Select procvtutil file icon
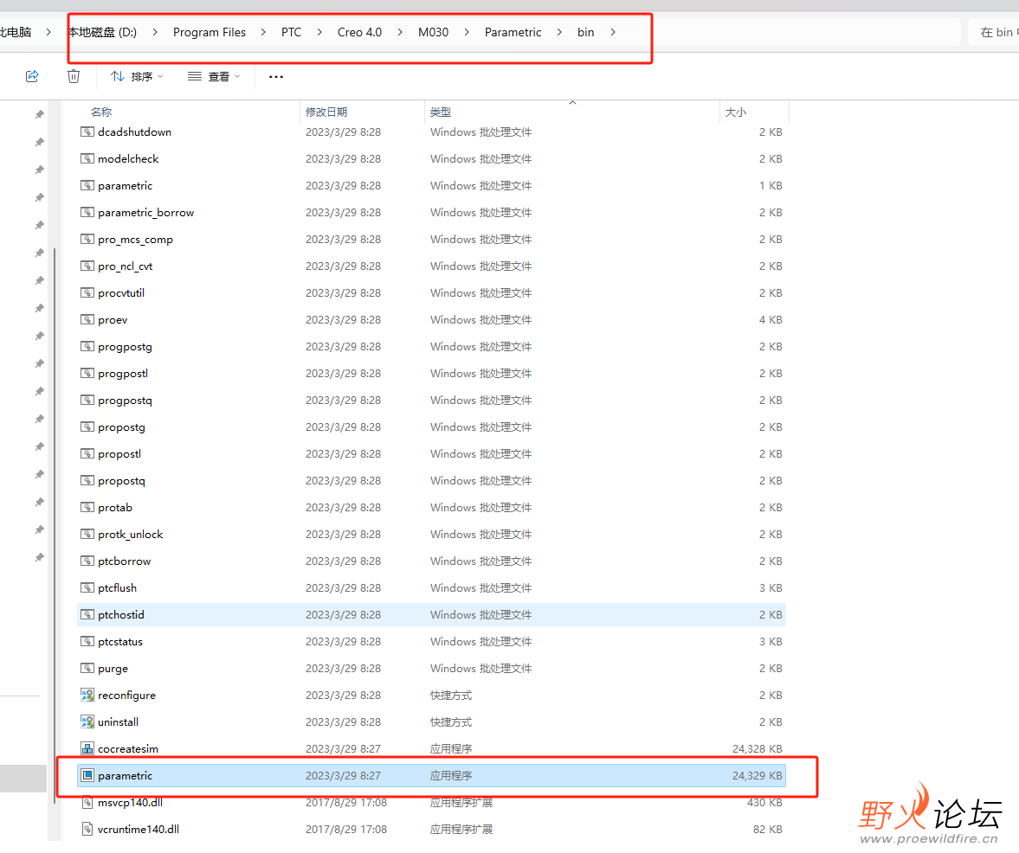Viewport: 1019px width, 853px height. [x=87, y=292]
